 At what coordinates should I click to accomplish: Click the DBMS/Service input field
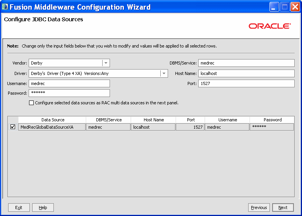(246, 63)
